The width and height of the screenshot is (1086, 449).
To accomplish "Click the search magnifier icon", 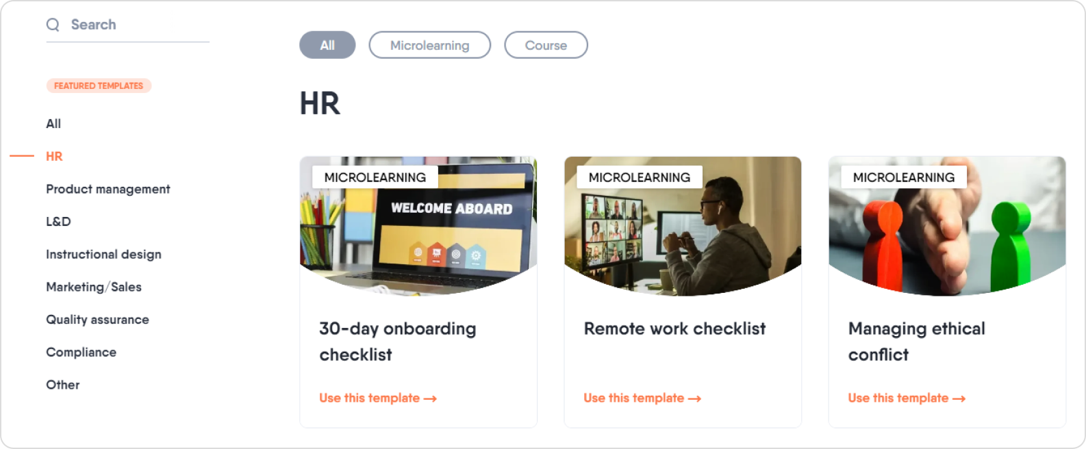I will [x=53, y=25].
